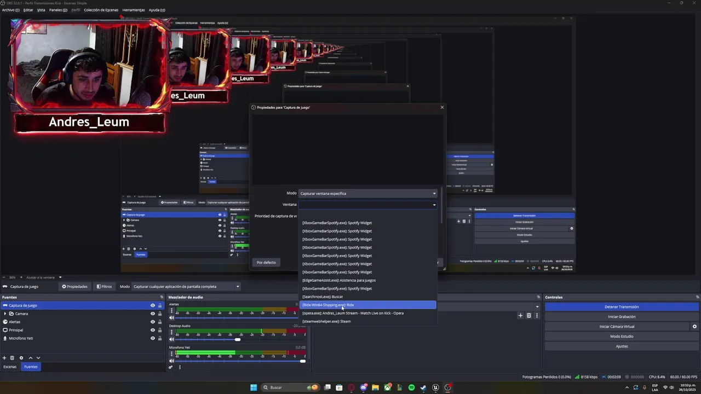Move selected source down in list

[x=38, y=358]
